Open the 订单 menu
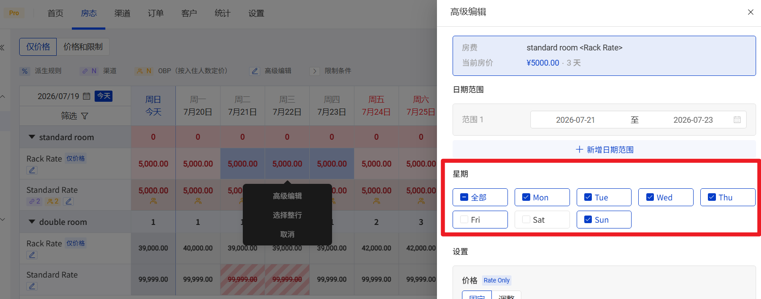The width and height of the screenshot is (761, 299). pos(156,13)
